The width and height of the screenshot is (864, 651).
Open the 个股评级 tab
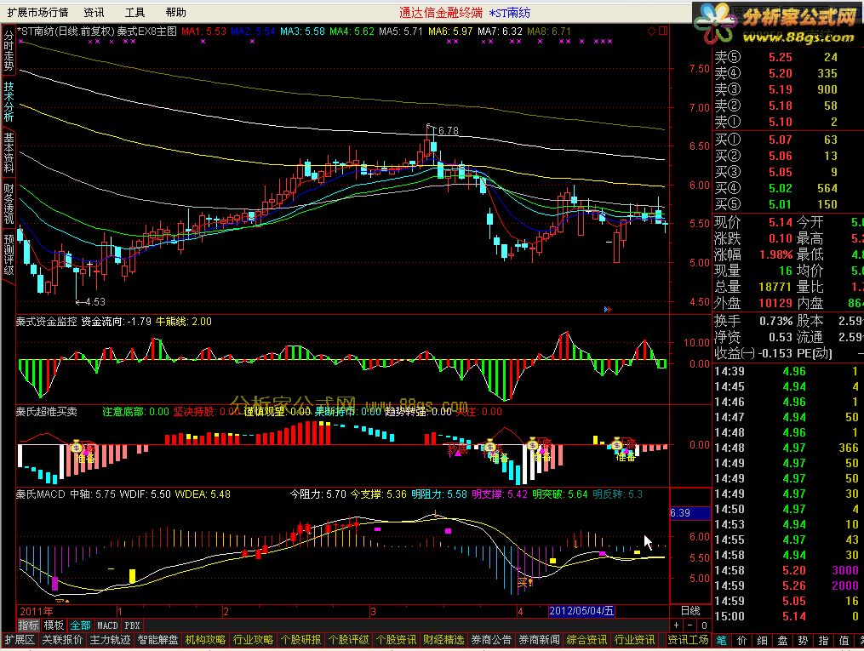(x=348, y=639)
